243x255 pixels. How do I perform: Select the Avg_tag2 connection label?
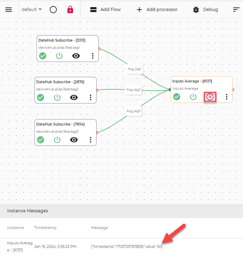point(133,90)
